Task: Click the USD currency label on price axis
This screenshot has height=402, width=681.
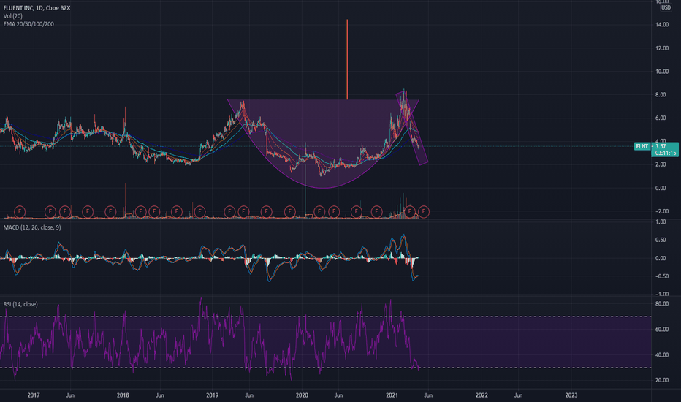Action: coord(666,8)
